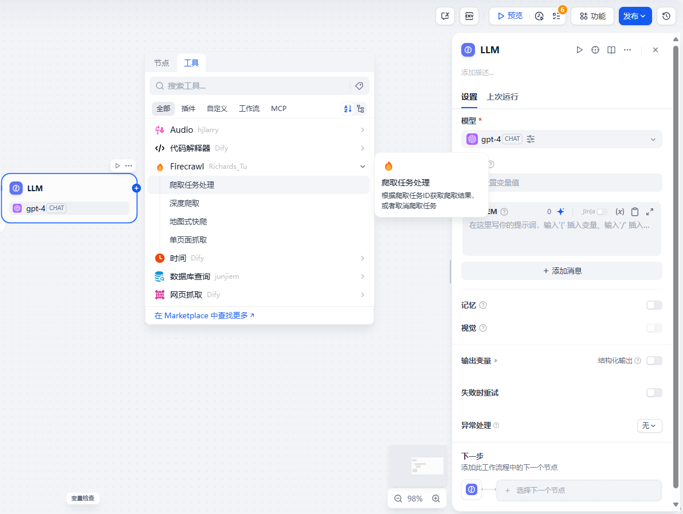Zoom out the canvas
The height and width of the screenshot is (514, 683).
[x=398, y=499]
